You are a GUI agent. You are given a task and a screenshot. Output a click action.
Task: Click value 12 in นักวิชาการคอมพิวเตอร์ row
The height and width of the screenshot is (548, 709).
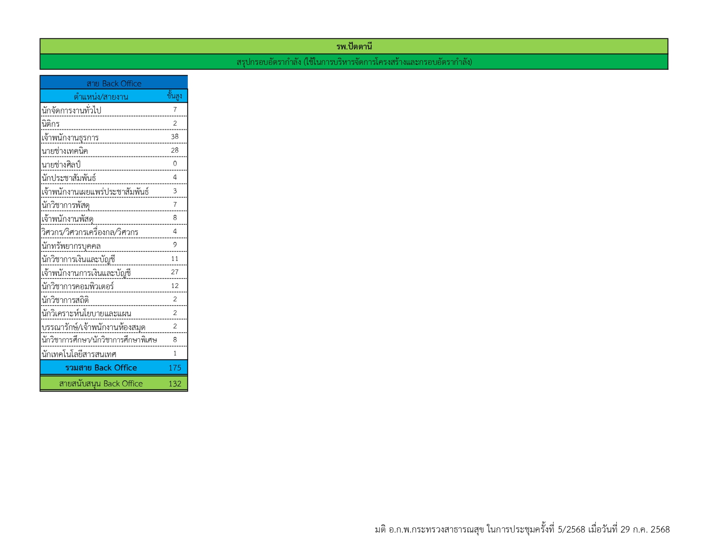175,286
